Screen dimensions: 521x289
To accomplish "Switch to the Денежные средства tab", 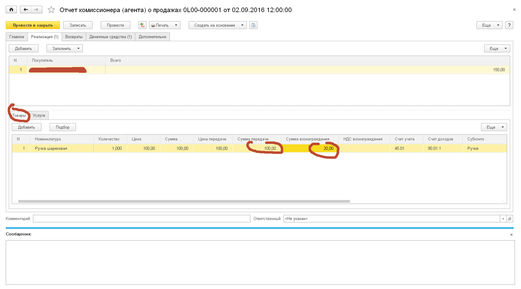I will [110, 37].
